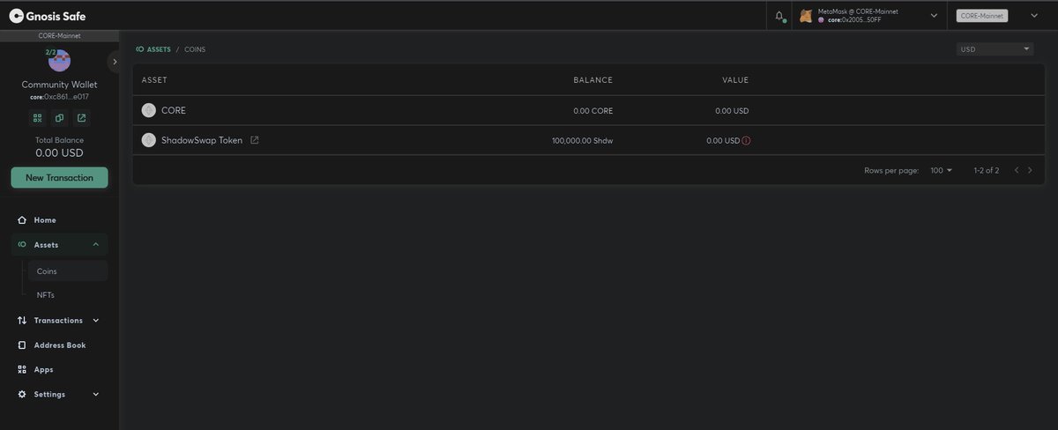The image size is (1058, 430).
Task: Click the New Transaction button
Action: pos(59,177)
